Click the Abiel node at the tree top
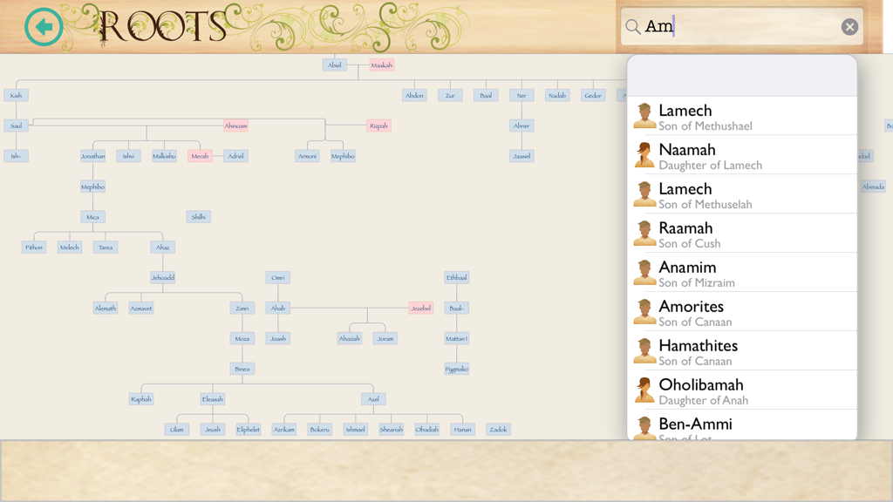This screenshot has height=502, width=893. pyautogui.click(x=334, y=64)
